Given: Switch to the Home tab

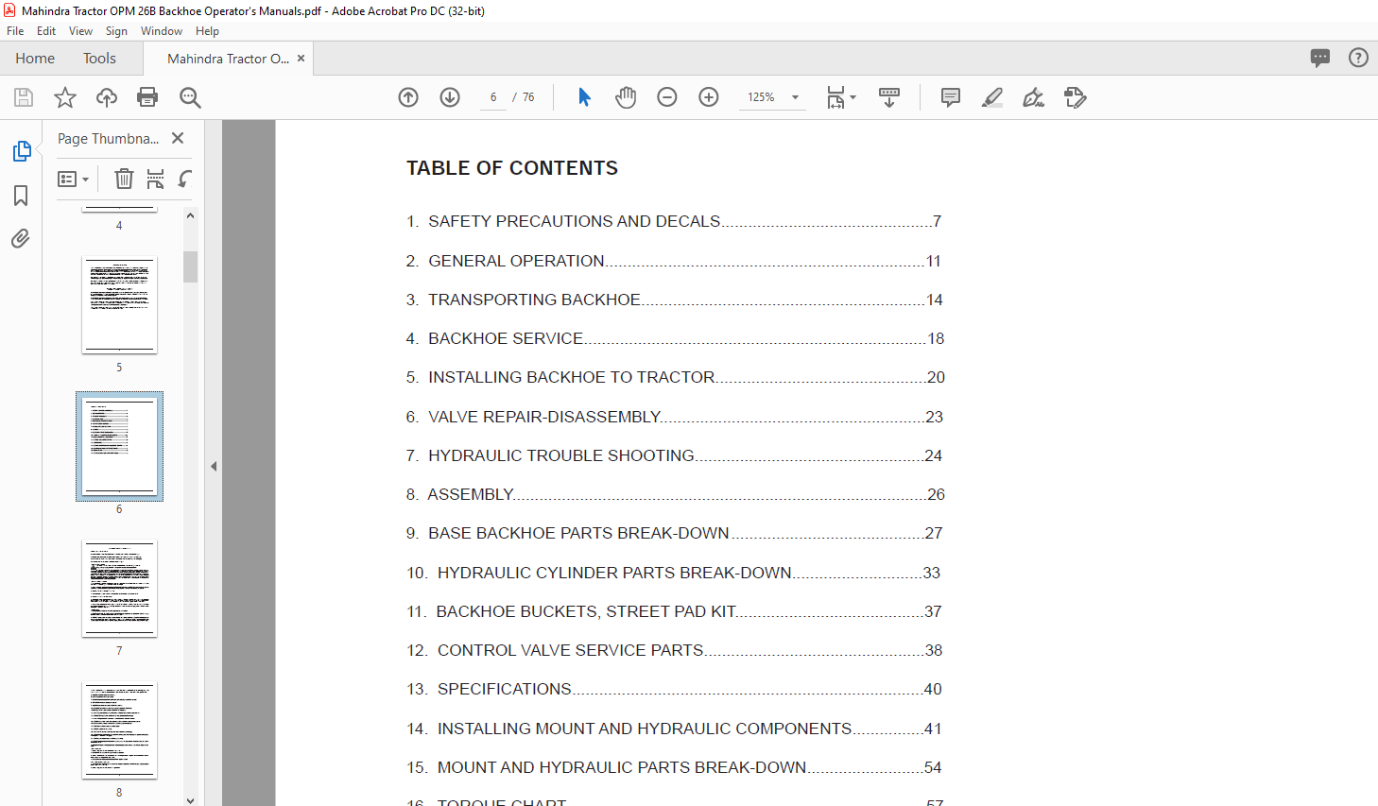Looking at the screenshot, I should 35,59.
